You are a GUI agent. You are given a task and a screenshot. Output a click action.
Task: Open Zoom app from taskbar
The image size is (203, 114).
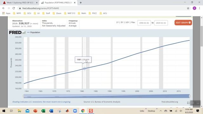pyautogui.click(x=75, y=111)
